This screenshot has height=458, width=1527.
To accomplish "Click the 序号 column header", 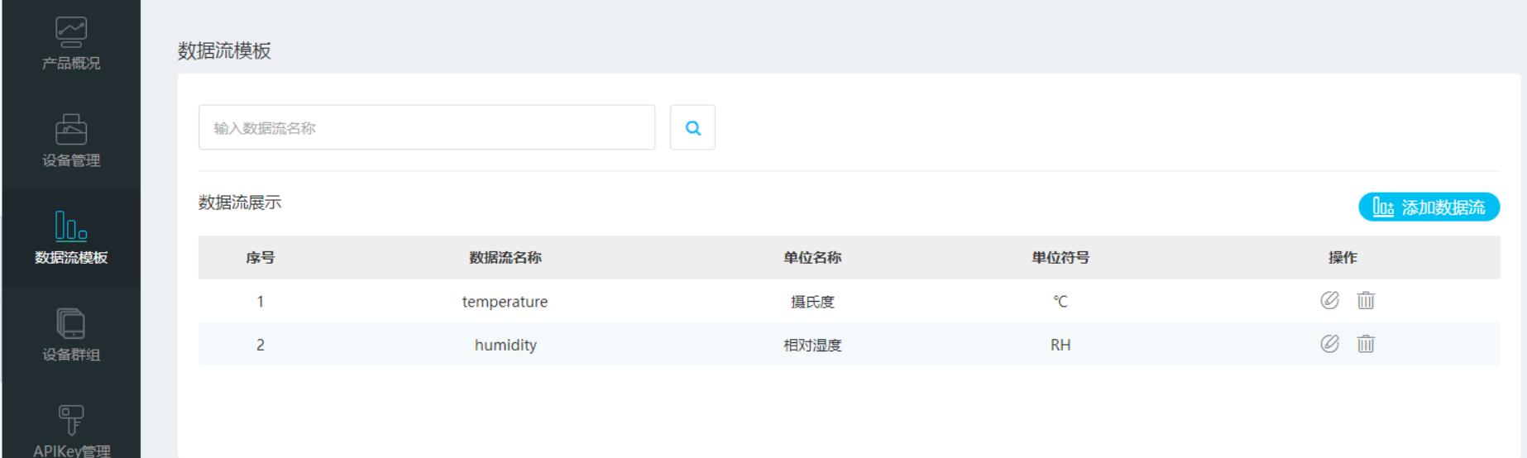I will tap(260, 258).
